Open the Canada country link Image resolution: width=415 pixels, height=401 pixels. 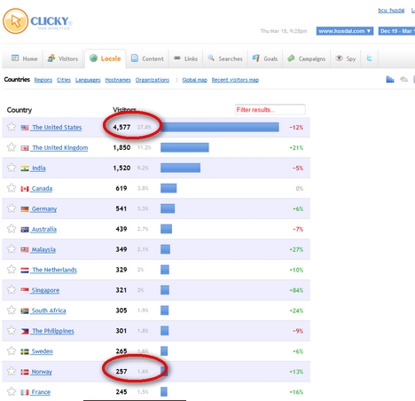[42, 189]
